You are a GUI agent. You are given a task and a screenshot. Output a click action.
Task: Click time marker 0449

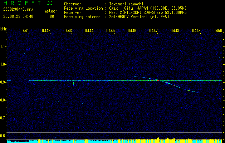[x=196, y=31]
